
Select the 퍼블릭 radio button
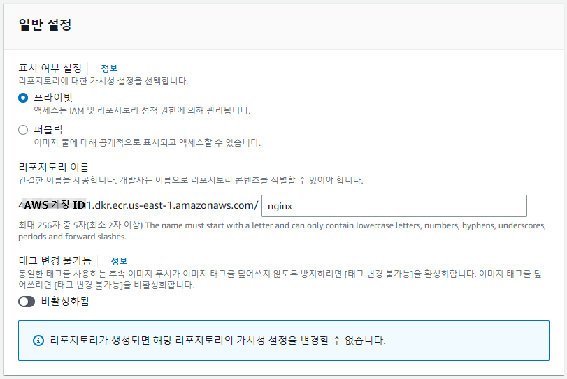pyautogui.click(x=23, y=130)
